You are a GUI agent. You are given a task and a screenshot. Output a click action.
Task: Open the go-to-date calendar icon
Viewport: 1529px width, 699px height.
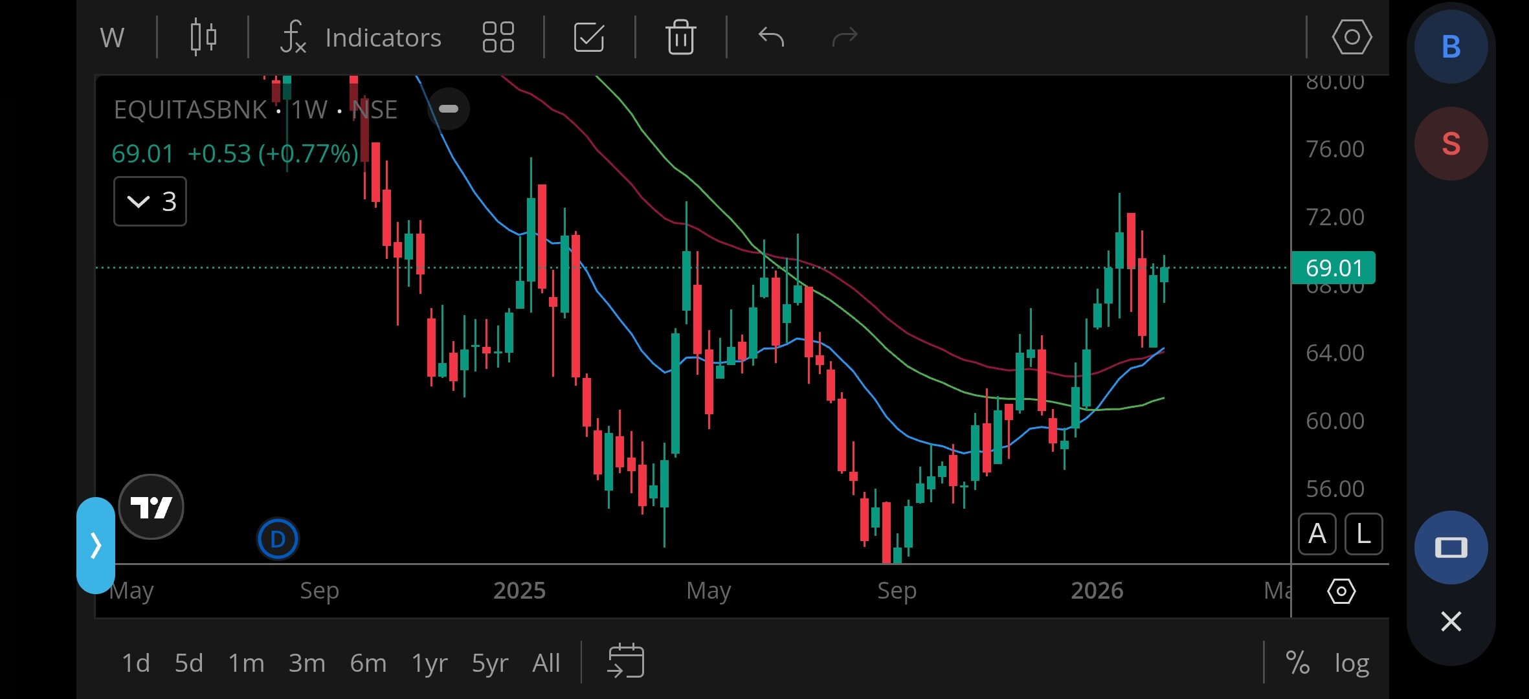click(x=625, y=661)
